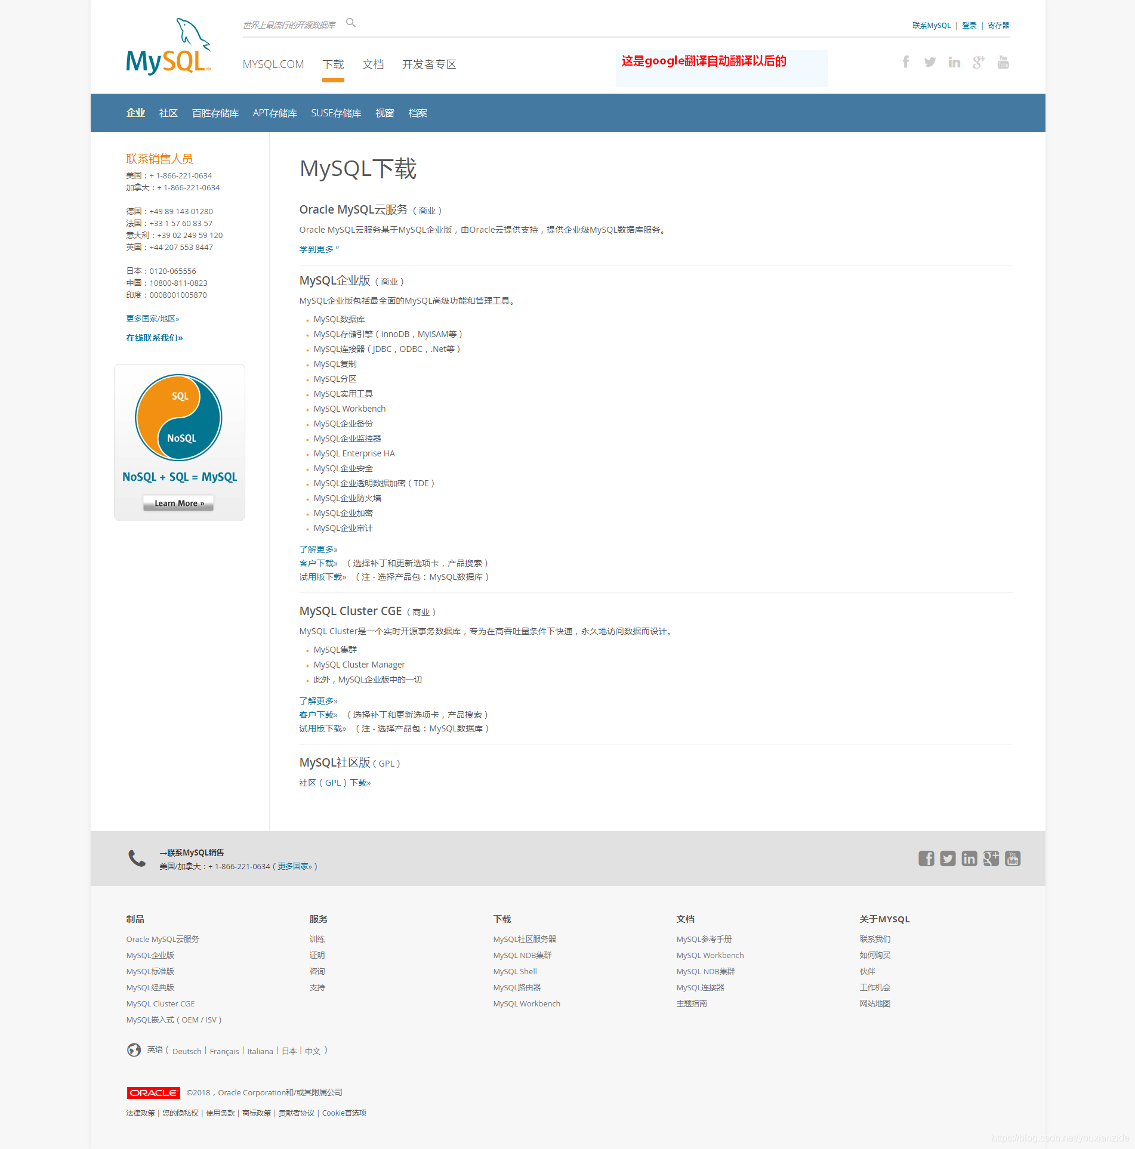The height and width of the screenshot is (1149, 1135).
Task: Click 试用版下载 under MySQL企业版
Action: (323, 576)
